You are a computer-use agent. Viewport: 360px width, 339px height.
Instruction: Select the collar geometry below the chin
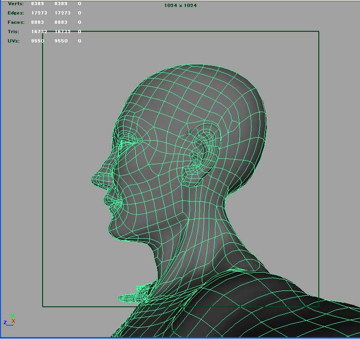tap(133, 295)
